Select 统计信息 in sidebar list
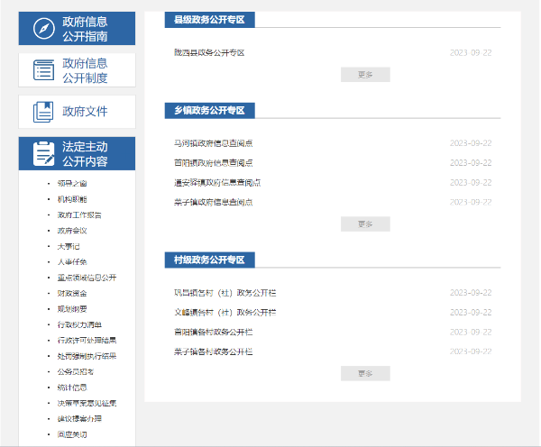 (x=72, y=388)
